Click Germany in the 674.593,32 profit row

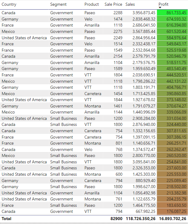(10, 19)
